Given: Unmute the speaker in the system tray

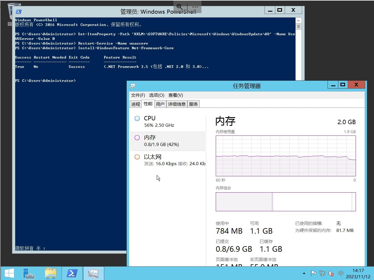Looking at the screenshot, I should [331, 273].
